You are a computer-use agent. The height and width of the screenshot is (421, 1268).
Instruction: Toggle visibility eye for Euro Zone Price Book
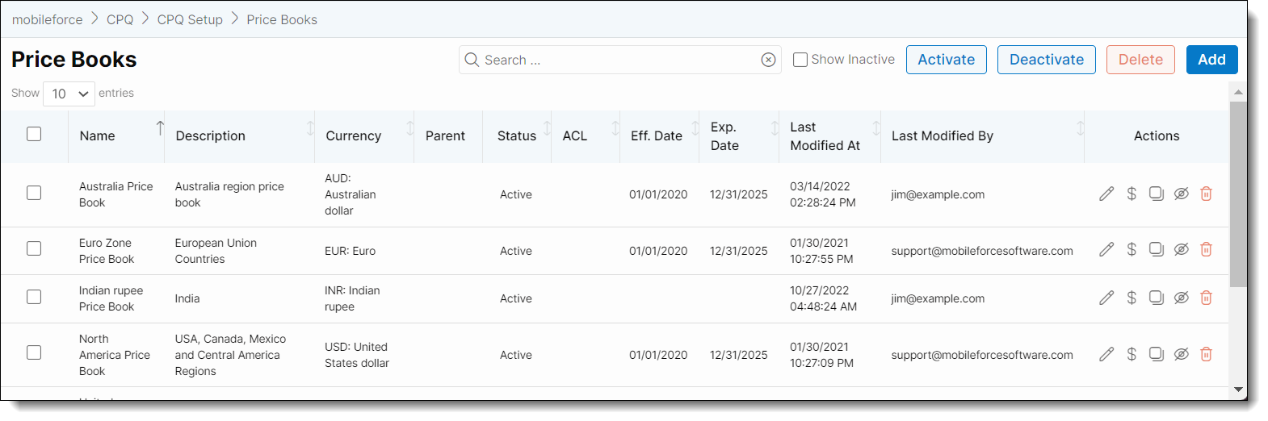click(1181, 249)
